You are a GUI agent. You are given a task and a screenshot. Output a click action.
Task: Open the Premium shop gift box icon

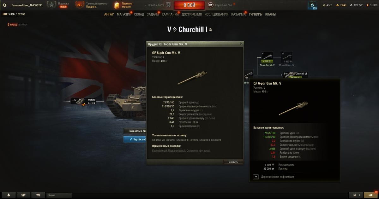coord(117,5)
